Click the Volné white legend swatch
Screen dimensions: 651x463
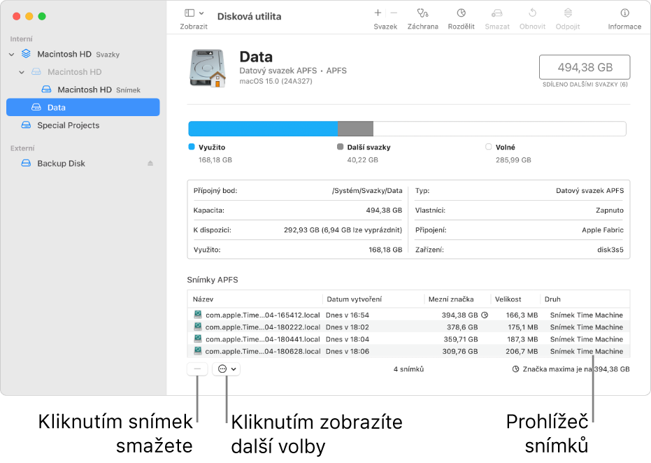(488, 147)
